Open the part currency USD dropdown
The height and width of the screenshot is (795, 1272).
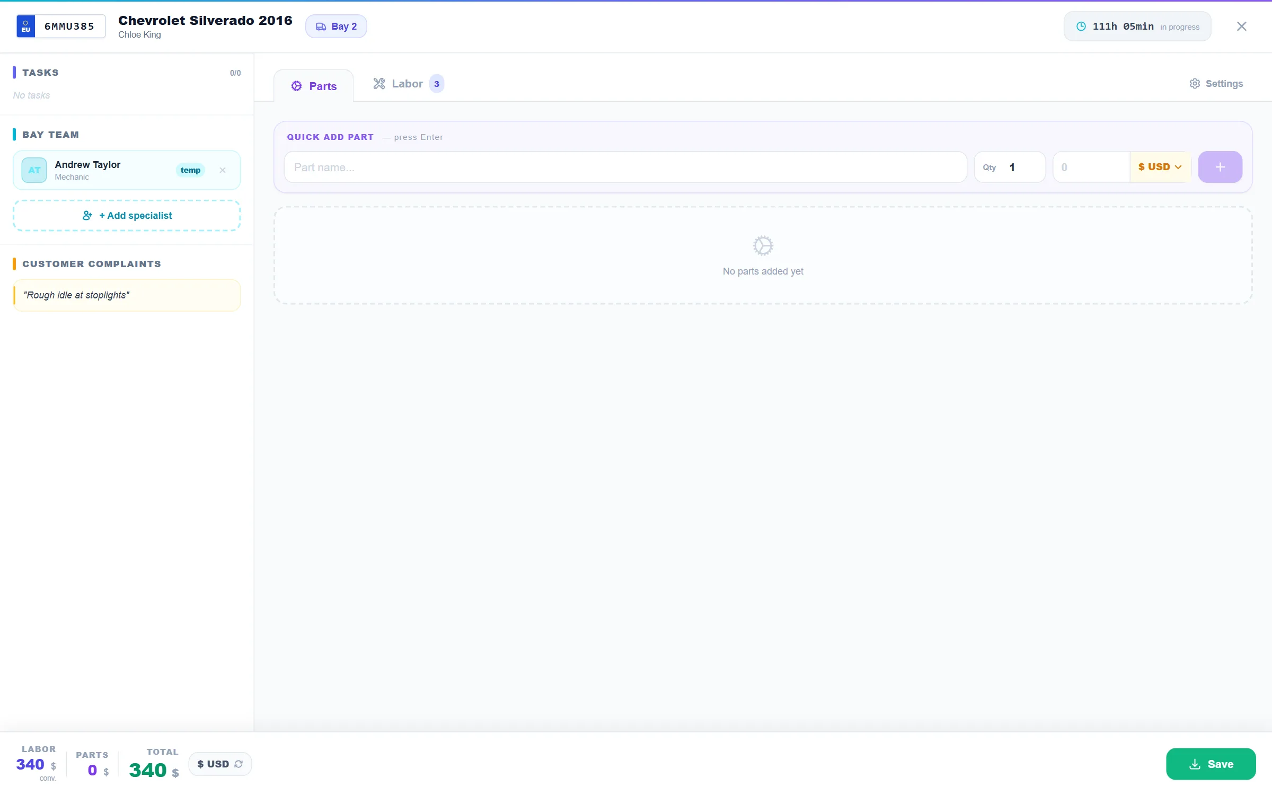point(1160,167)
